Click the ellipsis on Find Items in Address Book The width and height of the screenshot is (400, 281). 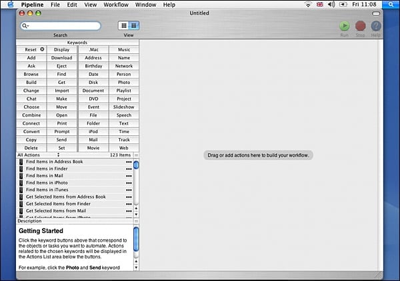point(129,162)
